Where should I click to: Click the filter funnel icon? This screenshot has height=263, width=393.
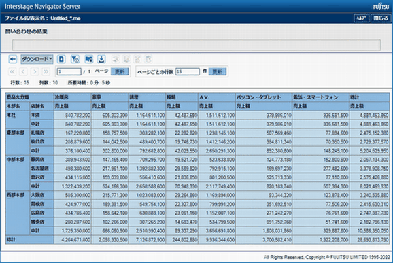(75, 59)
